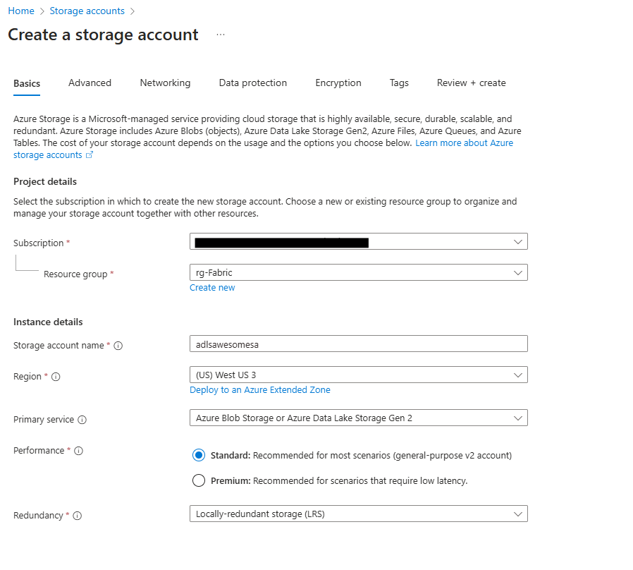Select the Standard performance radio button
This screenshot has width=633, height=570.
coord(199,455)
